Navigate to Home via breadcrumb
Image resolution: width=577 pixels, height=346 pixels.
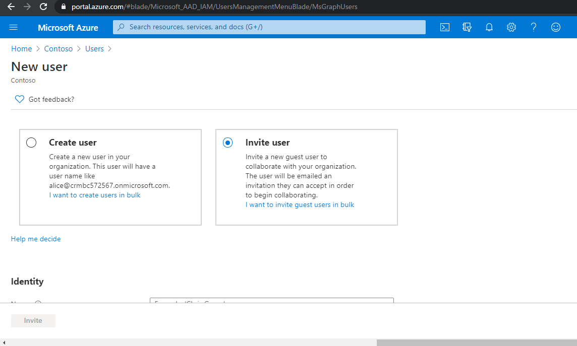pyautogui.click(x=21, y=48)
